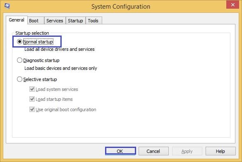The height and width of the screenshot is (162, 242).
Task: Select the Normal startup radio button
Action: coord(19,42)
